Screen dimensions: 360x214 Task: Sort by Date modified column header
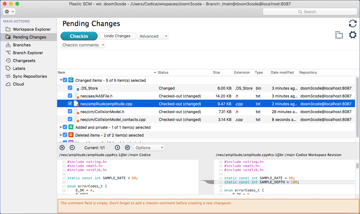(x=284, y=72)
